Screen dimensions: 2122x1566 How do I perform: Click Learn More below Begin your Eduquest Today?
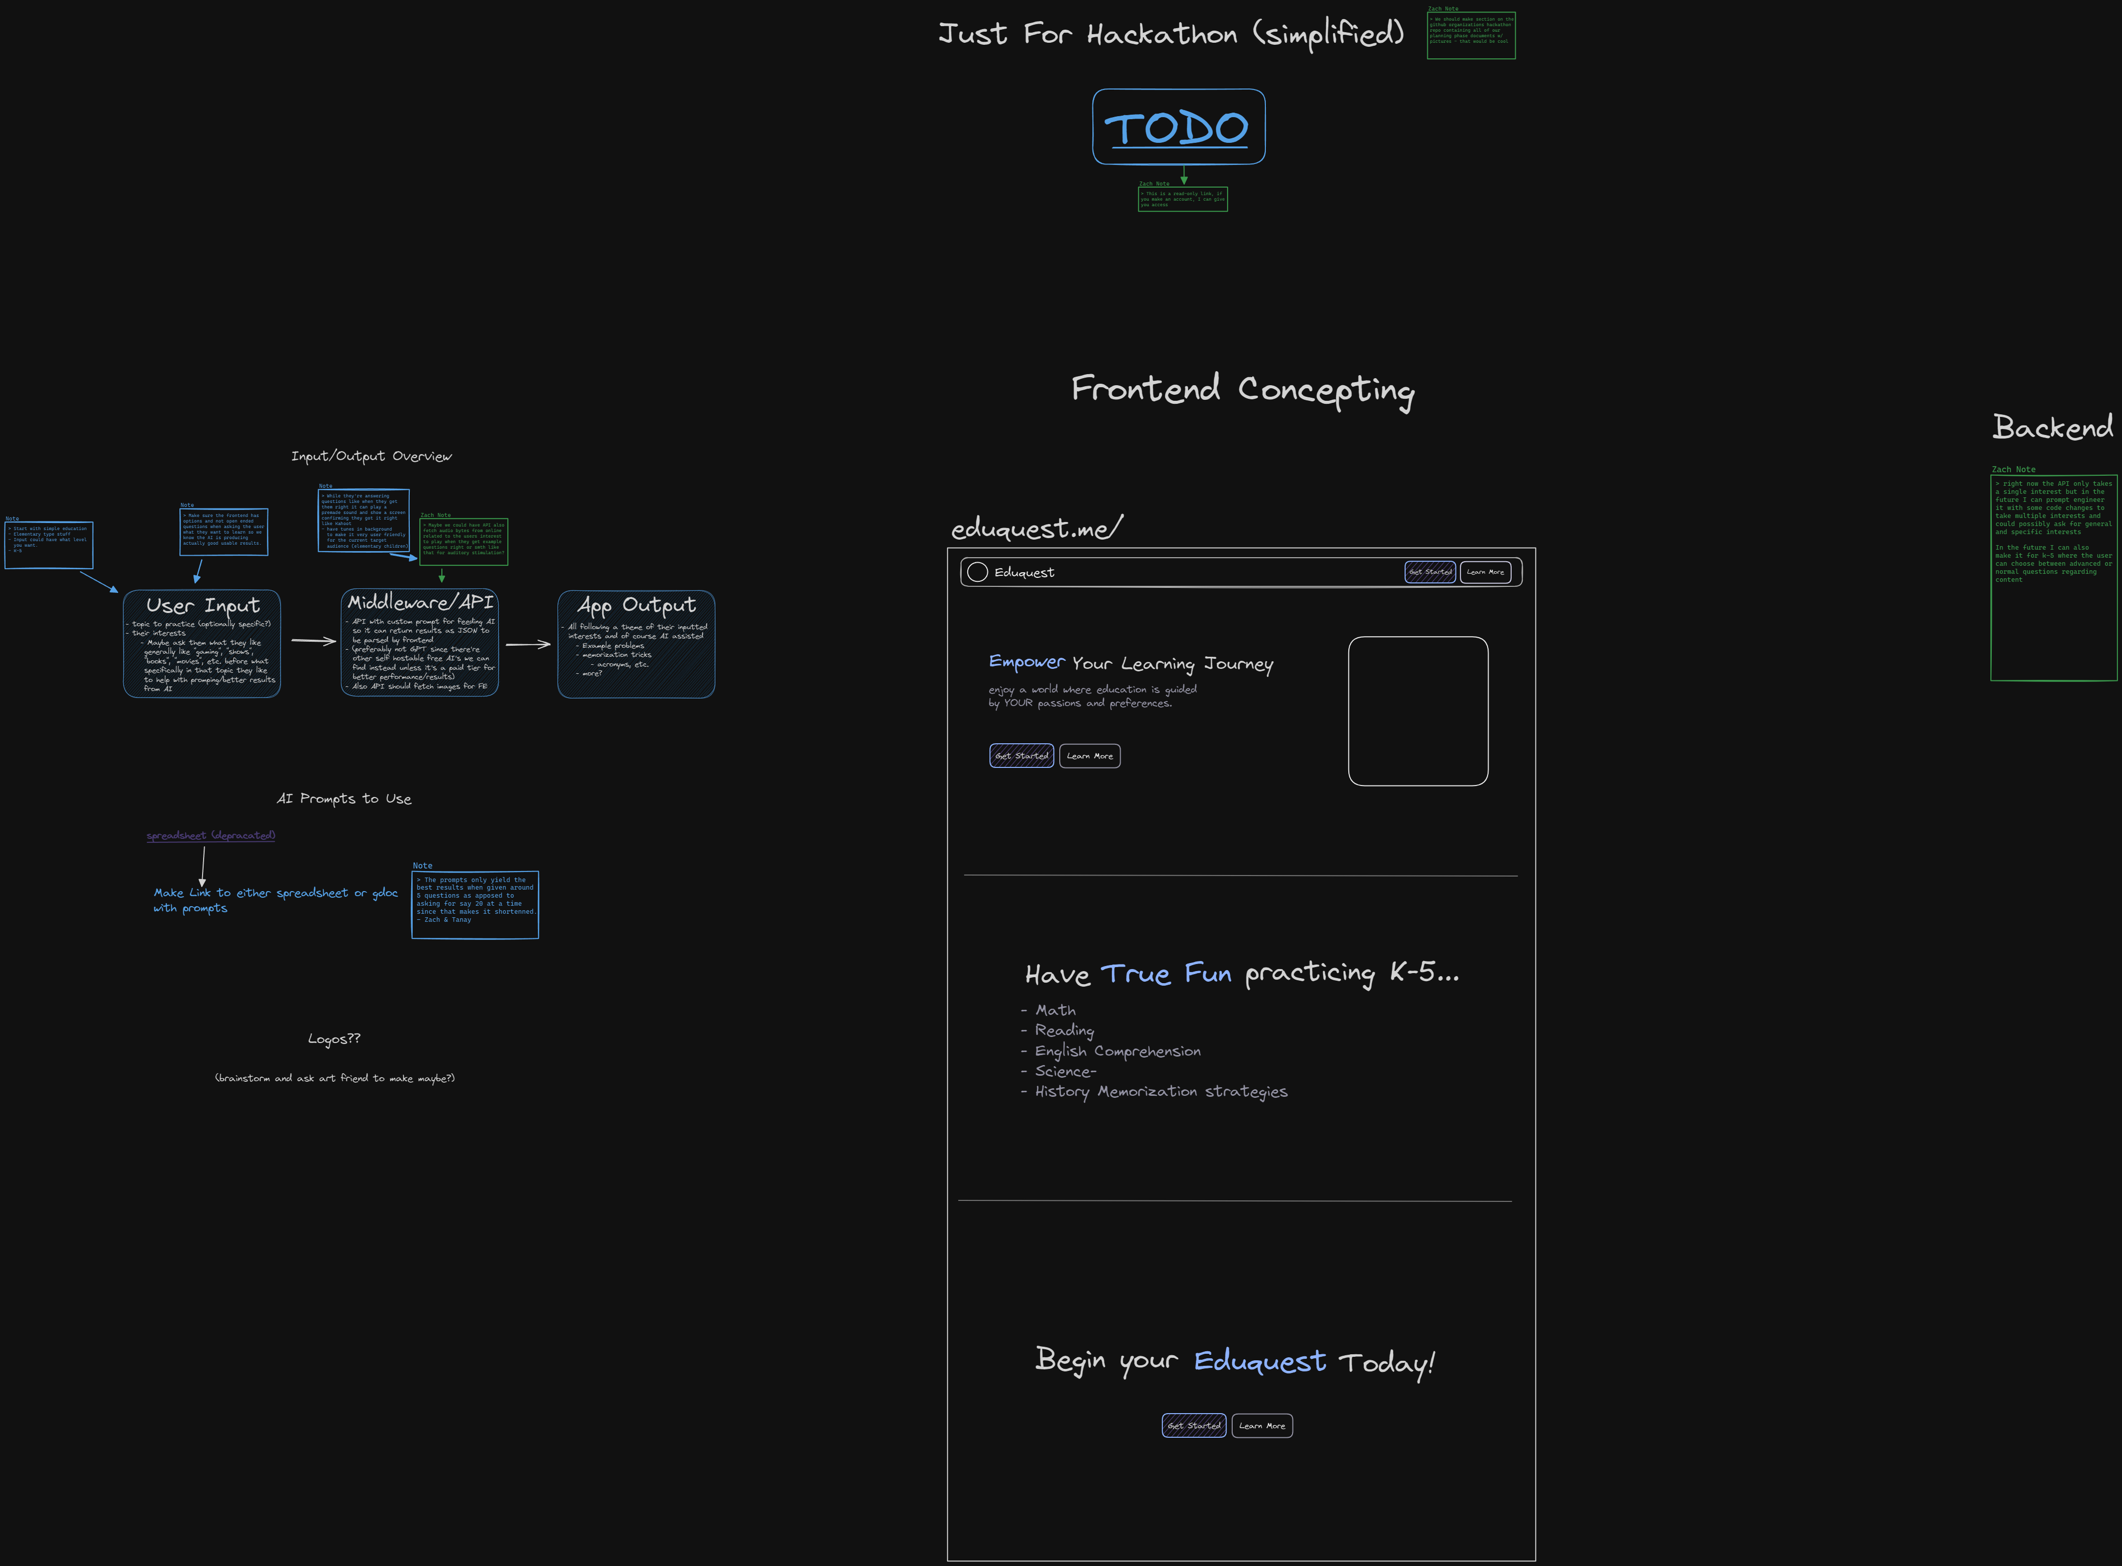tap(1261, 1425)
